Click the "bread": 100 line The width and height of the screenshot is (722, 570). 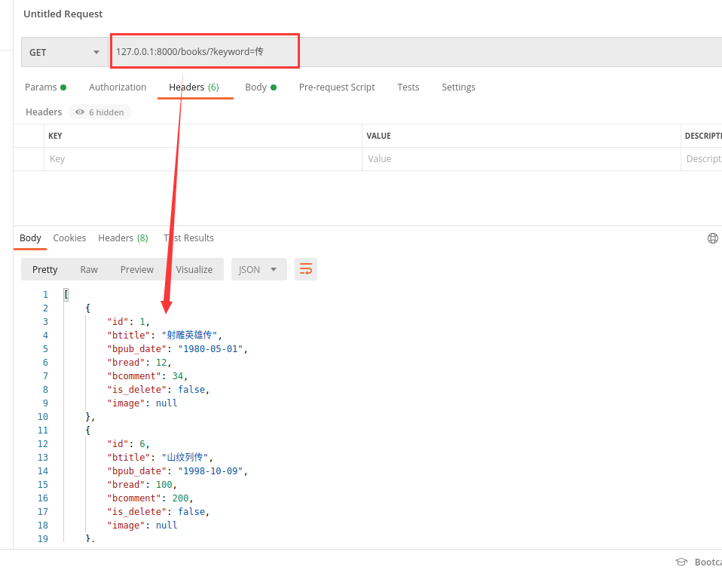point(142,484)
